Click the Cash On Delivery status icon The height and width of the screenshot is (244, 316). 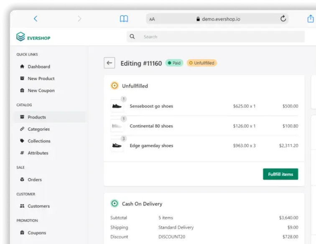pyautogui.click(x=115, y=203)
